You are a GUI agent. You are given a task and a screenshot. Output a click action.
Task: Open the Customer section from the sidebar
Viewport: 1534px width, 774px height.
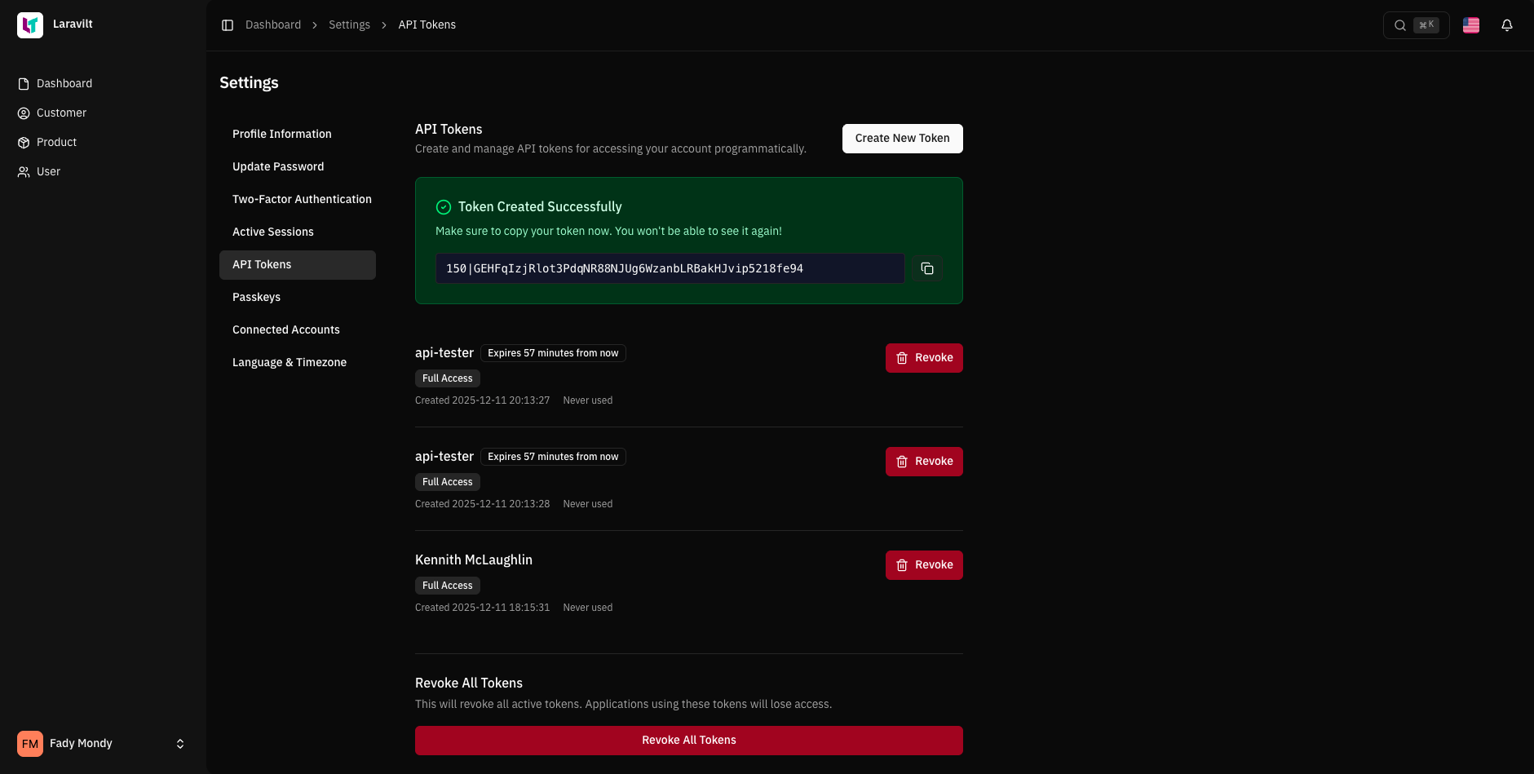(x=61, y=113)
